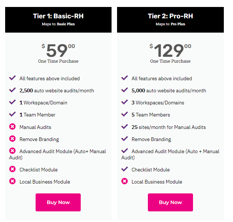This screenshot has width=233, height=222.
Task: Click the checkmark beside 5,000 auto website audits
Action: tap(125, 90)
